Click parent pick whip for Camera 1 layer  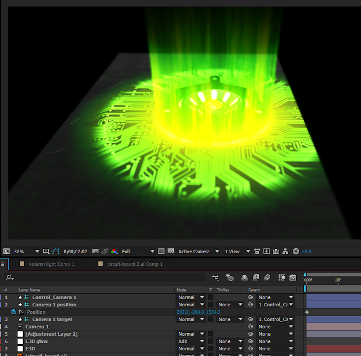(x=250, y=327)
